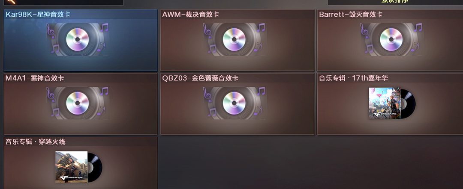Click the CrossFire logo on 穿越火线 album
Viewport: 463px width, 189px height.
point(71,178)
